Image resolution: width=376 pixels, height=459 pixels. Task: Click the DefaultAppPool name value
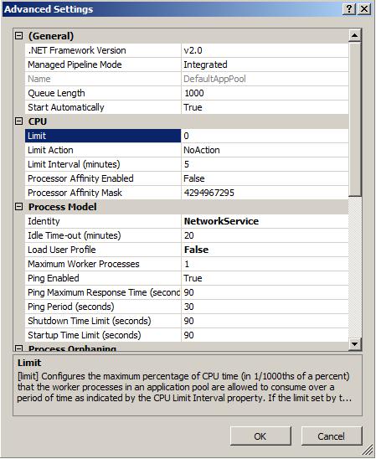tap(265, 79)
